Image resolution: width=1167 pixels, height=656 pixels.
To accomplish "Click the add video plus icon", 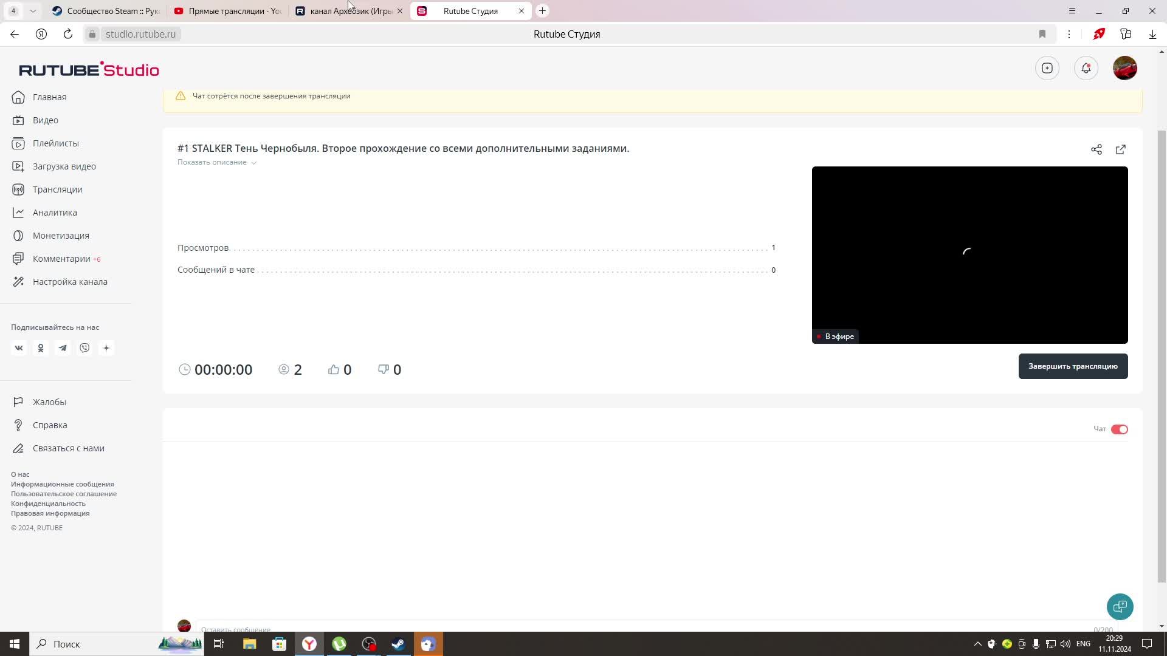I will [x=1047, y=68].
